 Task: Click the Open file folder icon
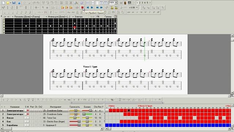coord(8,3)
